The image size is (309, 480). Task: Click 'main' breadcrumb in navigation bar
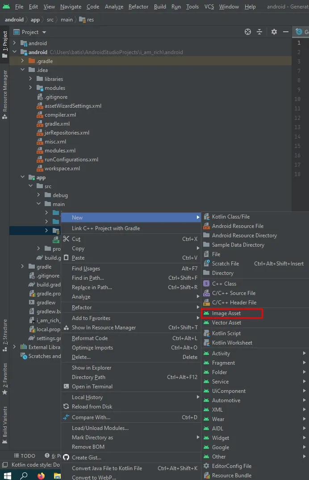coord(67,20)
